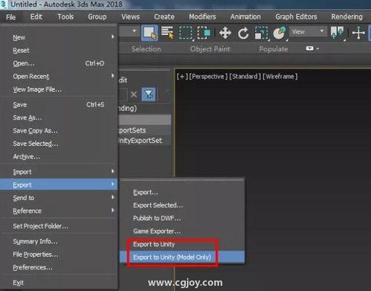Choose Save Selected... menu entry

59,144
